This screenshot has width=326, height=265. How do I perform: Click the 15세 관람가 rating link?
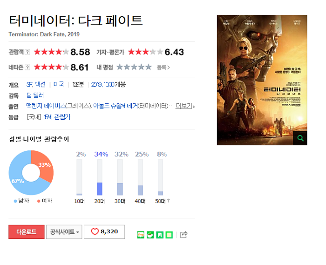(x=57, y=117)
